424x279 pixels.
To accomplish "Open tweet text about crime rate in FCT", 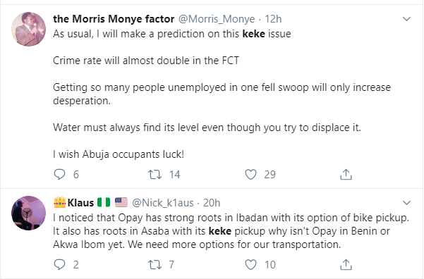I will tap(146, 61).
